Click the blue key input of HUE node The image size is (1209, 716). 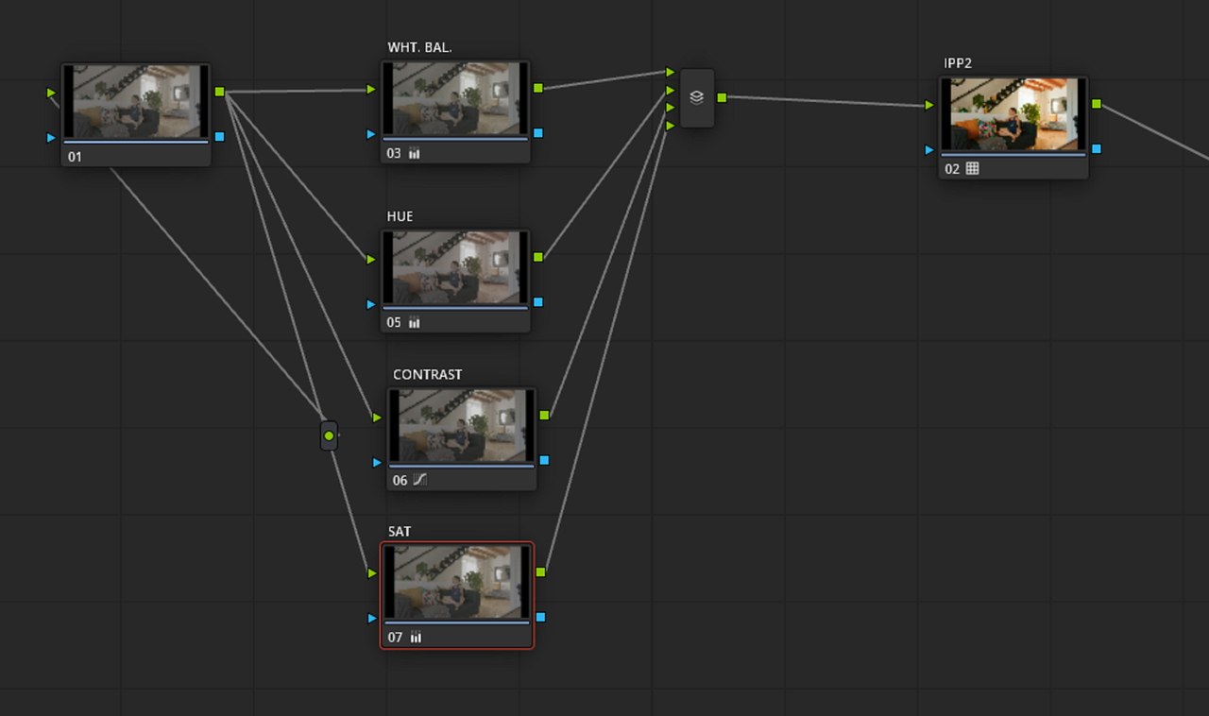(372, 304)
